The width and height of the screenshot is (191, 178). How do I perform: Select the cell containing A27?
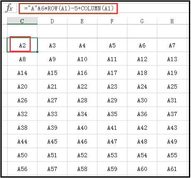click(x=52, y=100)
